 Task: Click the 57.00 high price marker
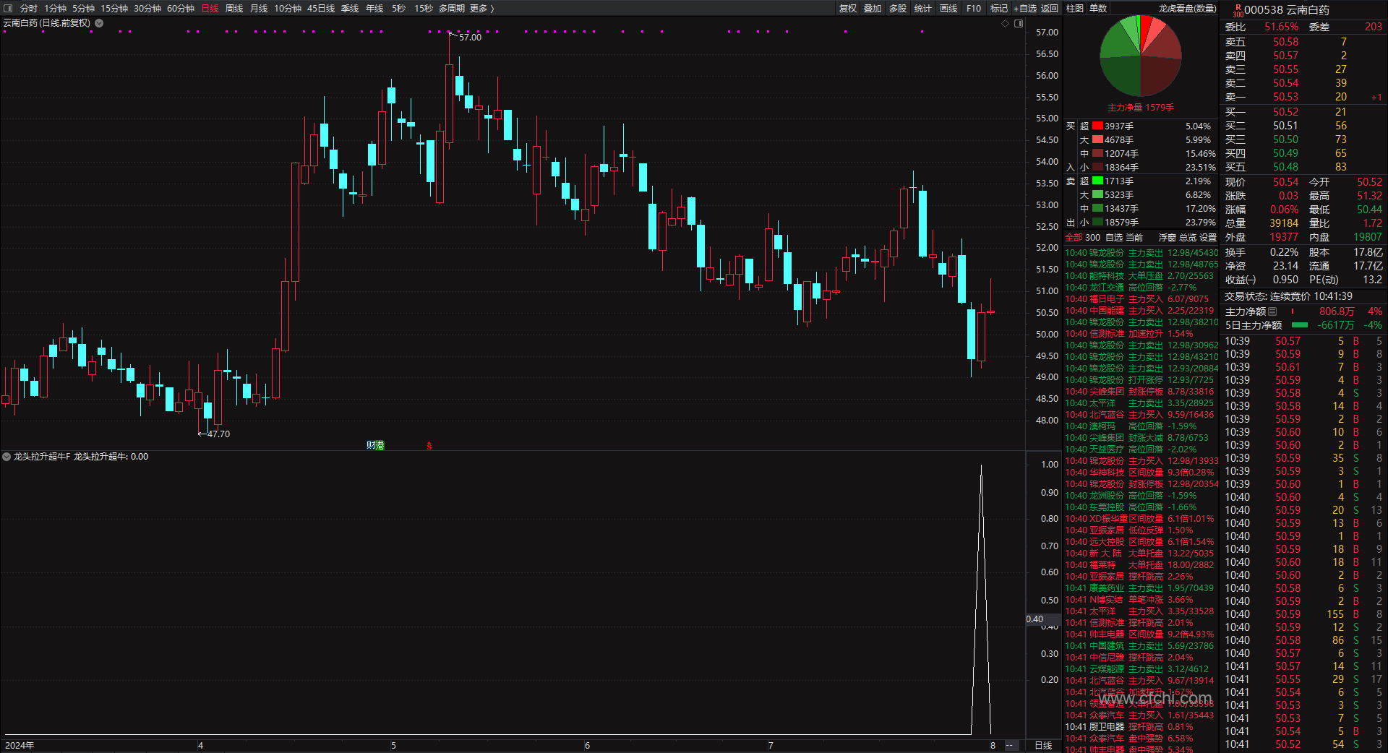(x=470, y=38)
